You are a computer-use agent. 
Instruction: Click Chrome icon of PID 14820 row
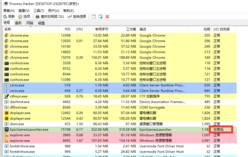[6, 52]
